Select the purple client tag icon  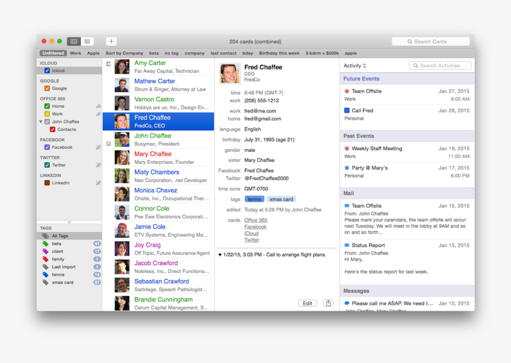(46, 251)
